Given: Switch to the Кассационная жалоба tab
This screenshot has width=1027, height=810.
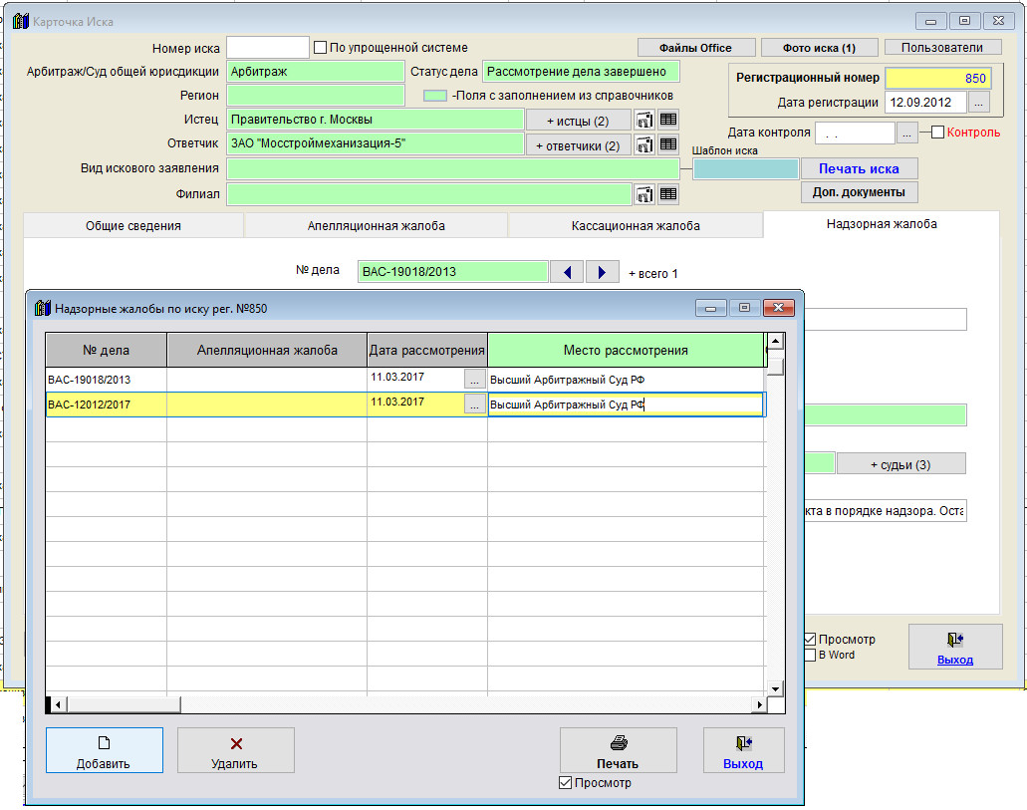Looking at the screenshot, I should (x=635, y=226).
